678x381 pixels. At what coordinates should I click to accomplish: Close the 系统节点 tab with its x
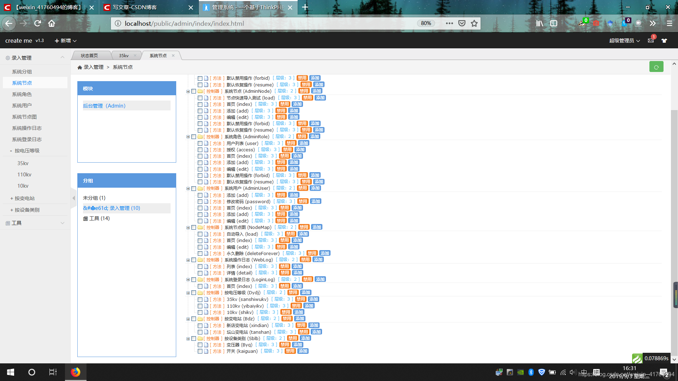click(173, 55)
